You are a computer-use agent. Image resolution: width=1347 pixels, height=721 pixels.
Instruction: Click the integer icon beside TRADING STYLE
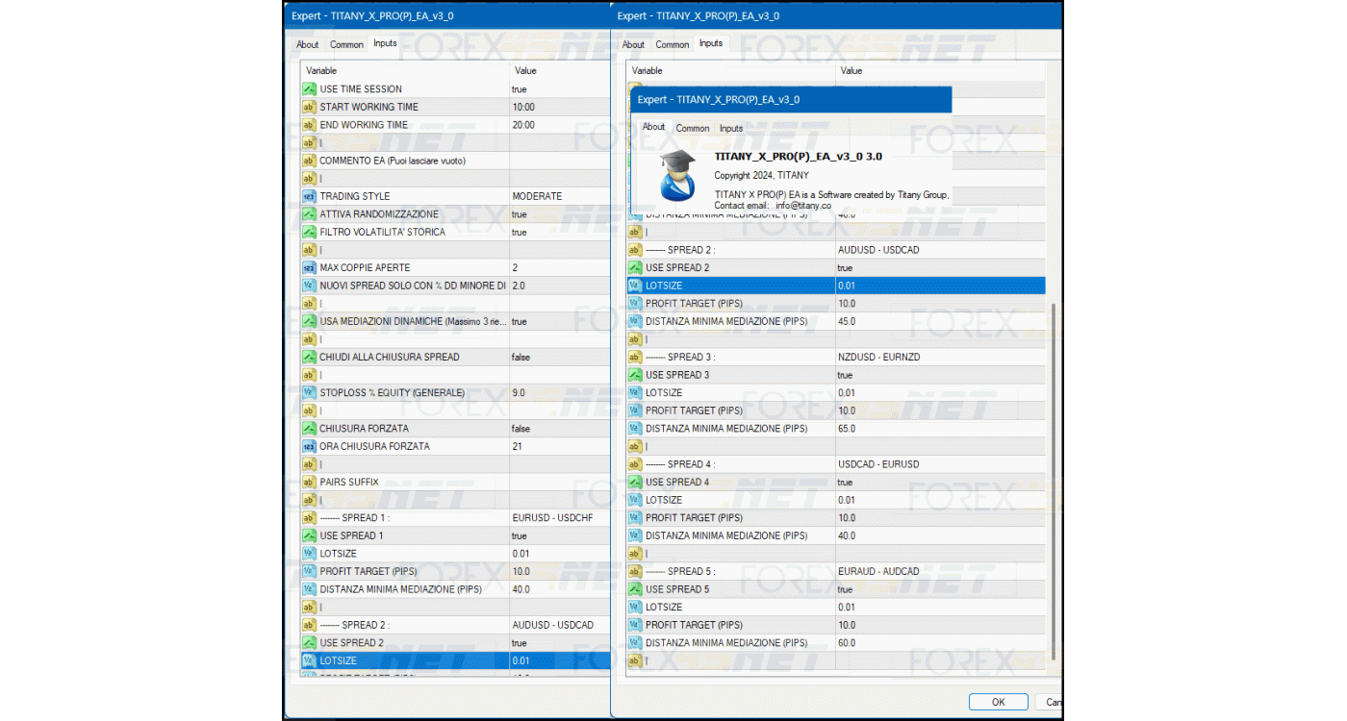[309, 196]
